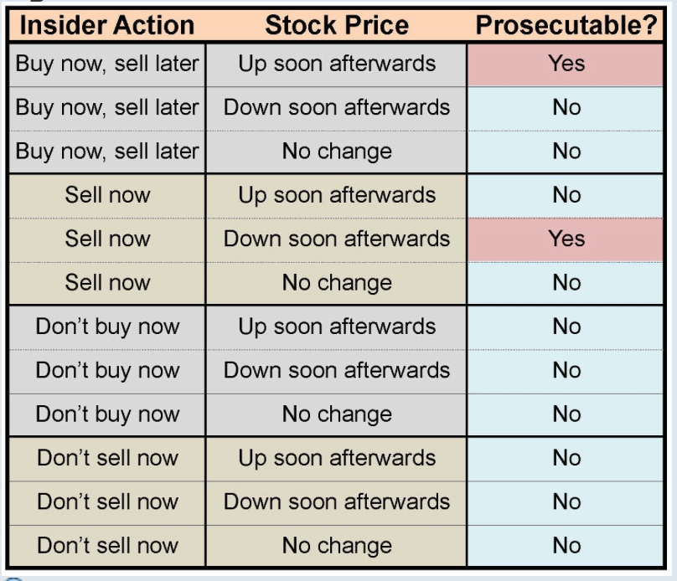Select "Sell now" cell beside Up soon afterwards
The width and height of the screenshot is (677, 581).
pos(107,195)
